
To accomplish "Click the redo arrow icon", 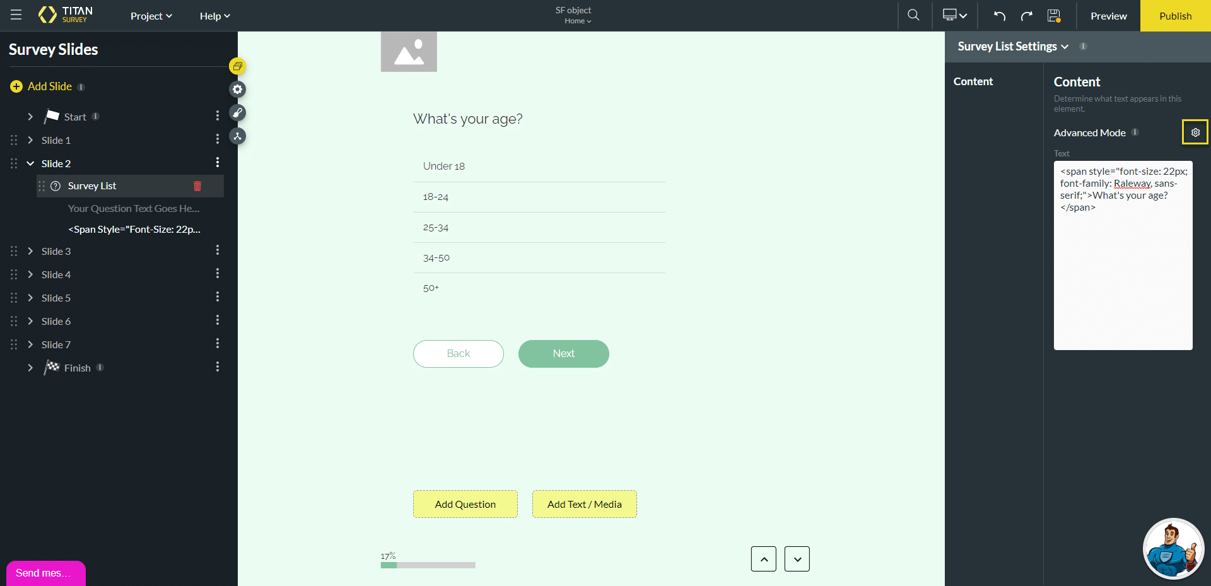I will point(1027,16).
